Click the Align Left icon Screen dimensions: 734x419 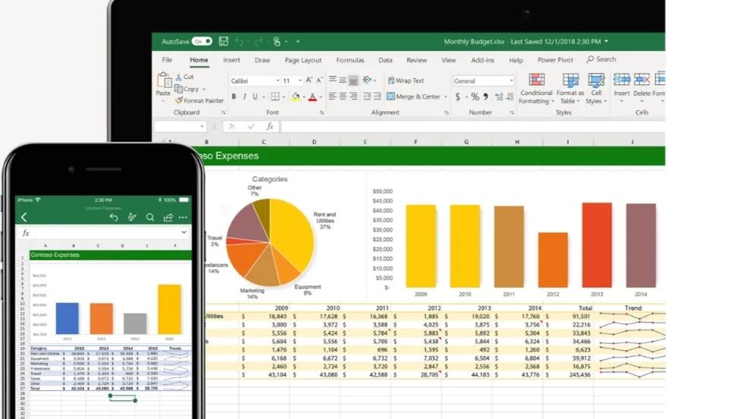[332, 96]
